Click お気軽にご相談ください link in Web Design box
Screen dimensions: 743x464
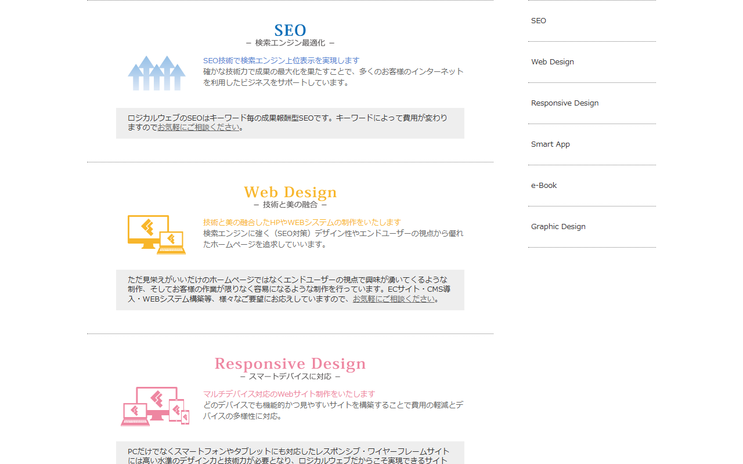click(x=394, y=298)
